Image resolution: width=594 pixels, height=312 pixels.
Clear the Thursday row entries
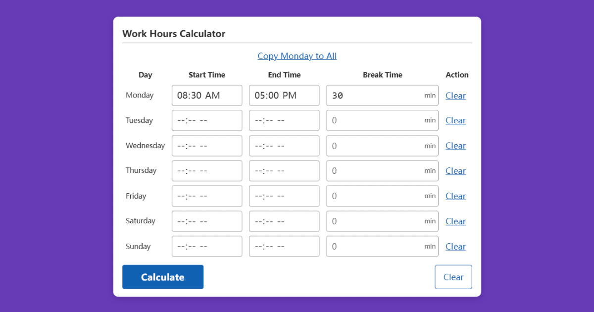pos(455,170)
